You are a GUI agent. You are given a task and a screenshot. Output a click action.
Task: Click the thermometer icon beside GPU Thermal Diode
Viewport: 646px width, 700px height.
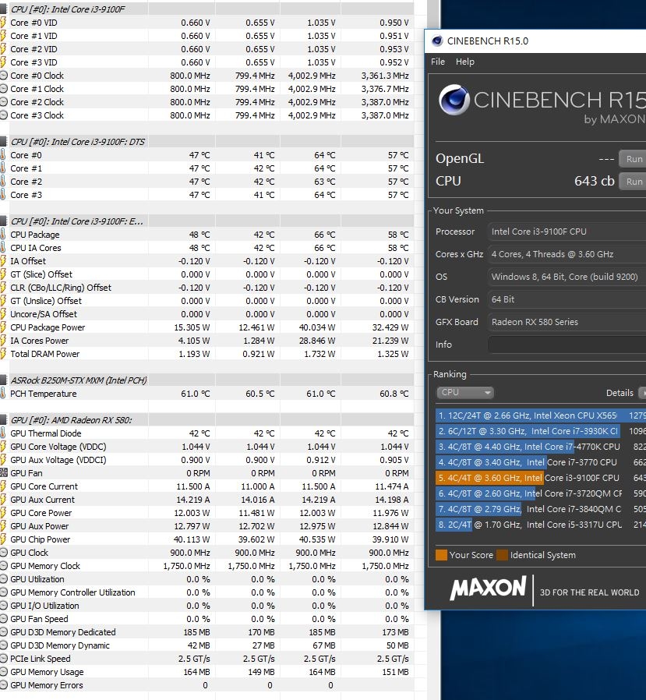pyautogui.click(x=2, y=433)
